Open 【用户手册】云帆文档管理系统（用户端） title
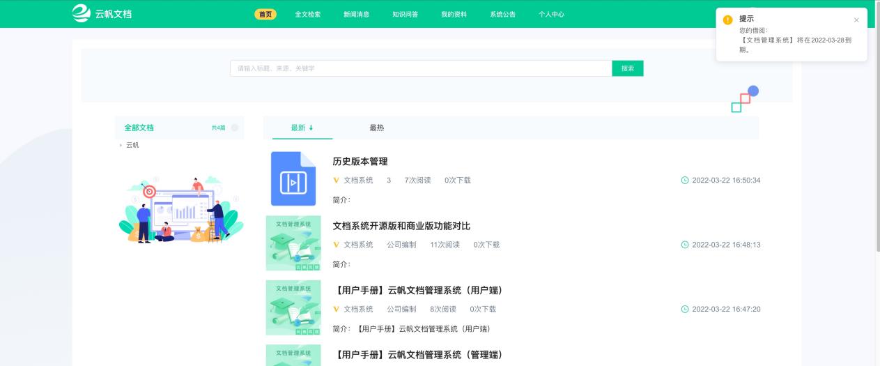Image resolution: width=880 pixels, height=366 pixels. tap(418, 290)
